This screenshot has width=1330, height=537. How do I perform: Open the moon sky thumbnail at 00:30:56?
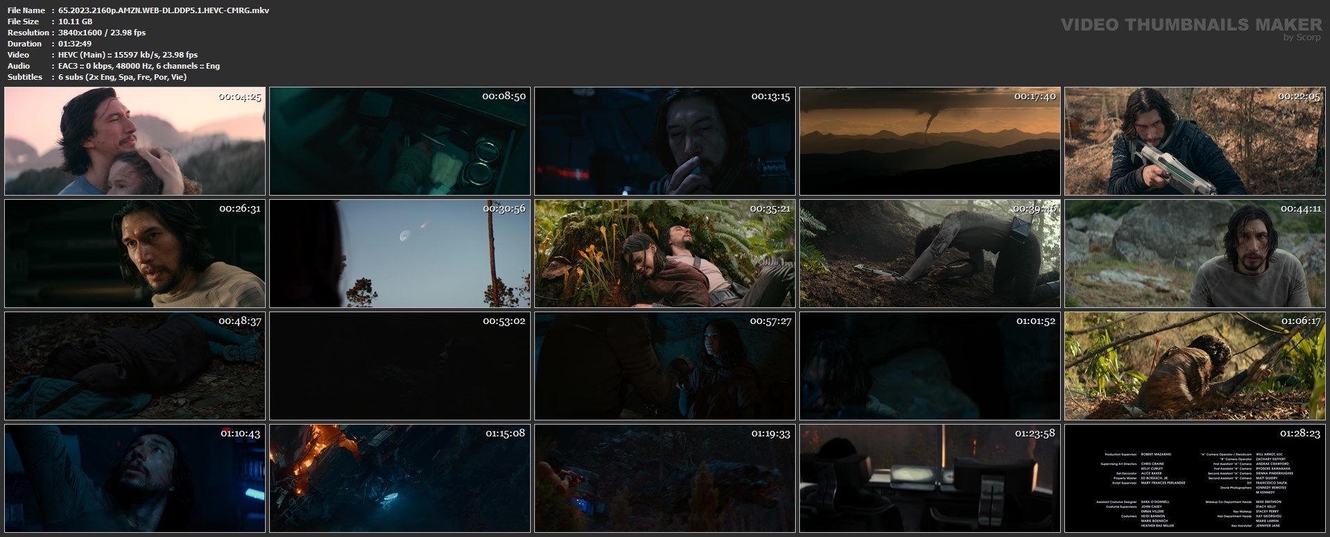point(400,253)
